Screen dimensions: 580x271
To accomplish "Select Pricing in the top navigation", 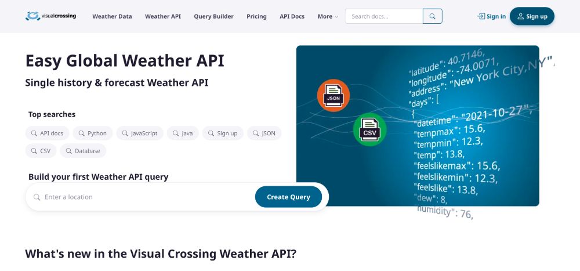I will [x=257, y=16].
